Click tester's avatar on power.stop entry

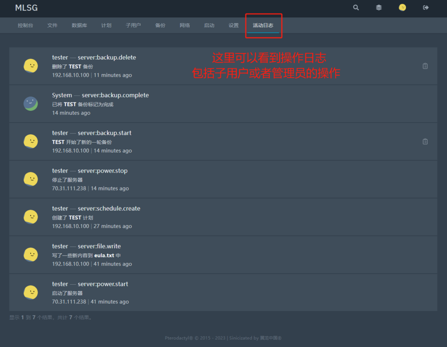coord(31,179)
